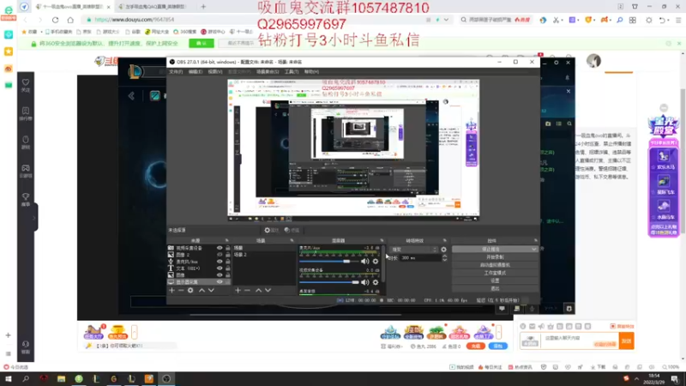This screenshot has width=686, height=386.
Task: Expand the Douyu left sidebar arrow
Action: (34, 218)
